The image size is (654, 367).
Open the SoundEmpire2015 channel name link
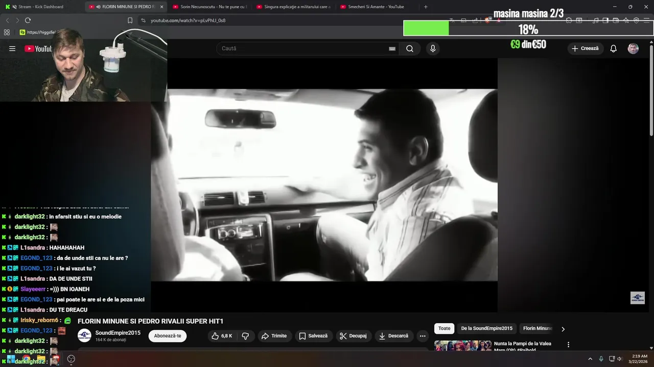pyautogui.click(x=118, y=333)
